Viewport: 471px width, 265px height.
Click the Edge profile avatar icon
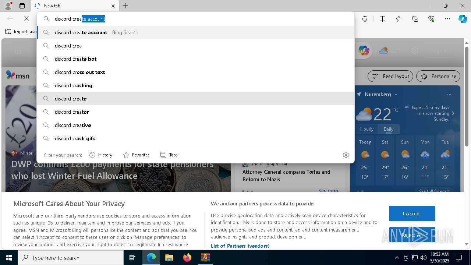8,6
